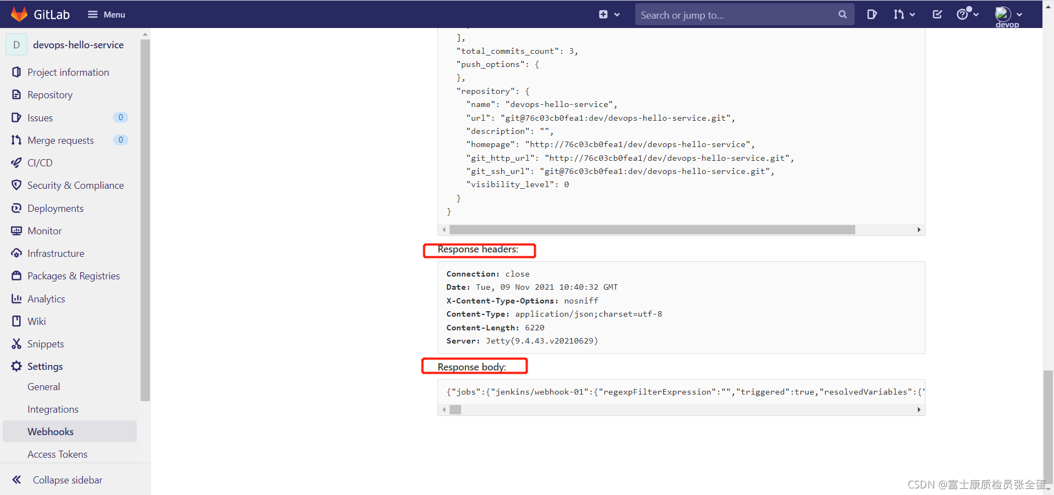The image size is (1054, 495).
Task: Switch to the Integrations settings page
Action: tap(53, 409)
